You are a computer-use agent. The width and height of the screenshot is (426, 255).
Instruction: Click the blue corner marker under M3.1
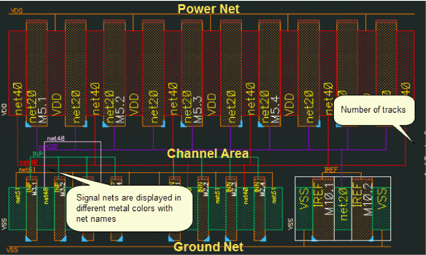(29, 239)
